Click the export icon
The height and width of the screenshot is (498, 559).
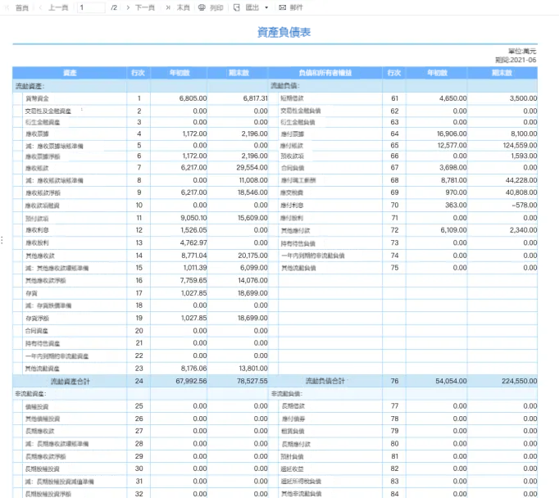237,7
